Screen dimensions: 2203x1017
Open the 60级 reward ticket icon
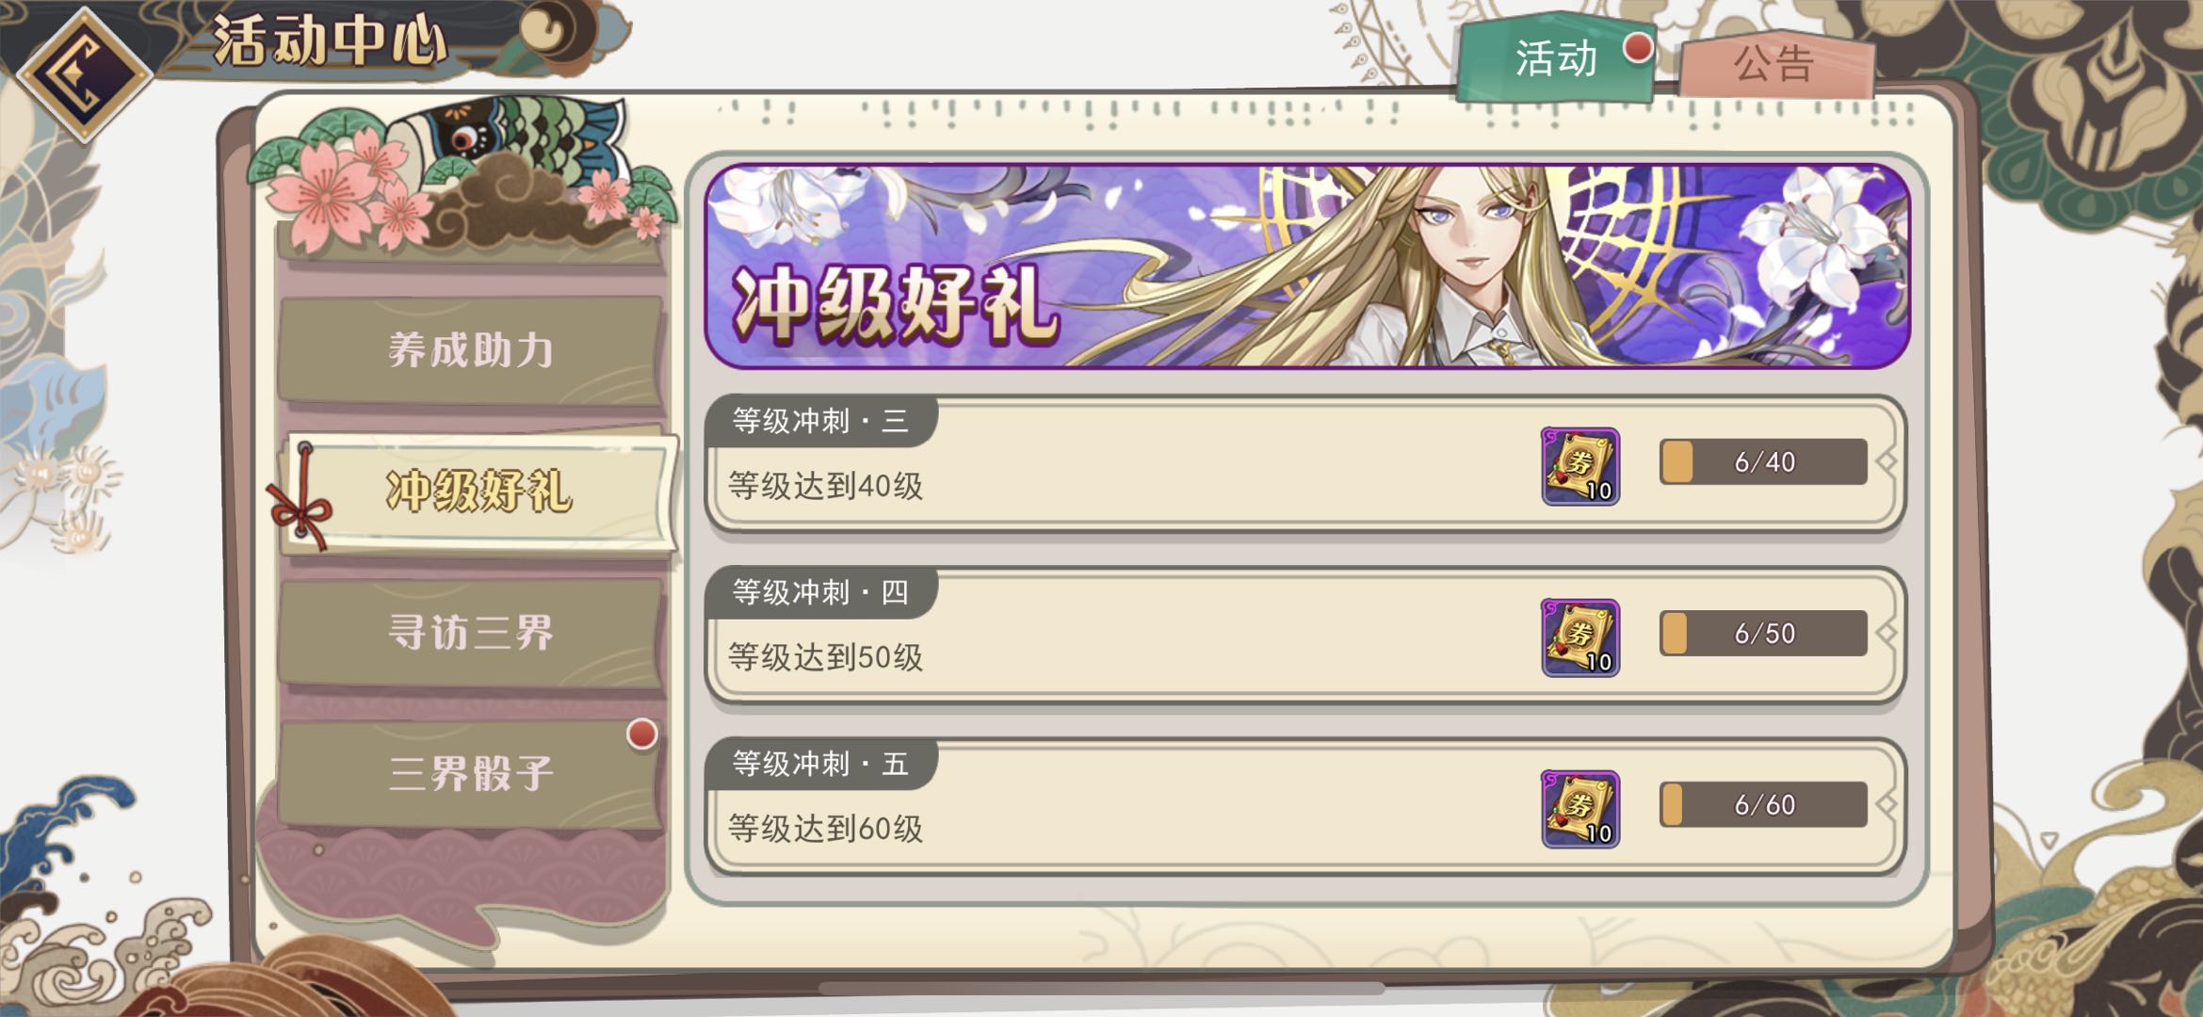tap(1579, 809)
